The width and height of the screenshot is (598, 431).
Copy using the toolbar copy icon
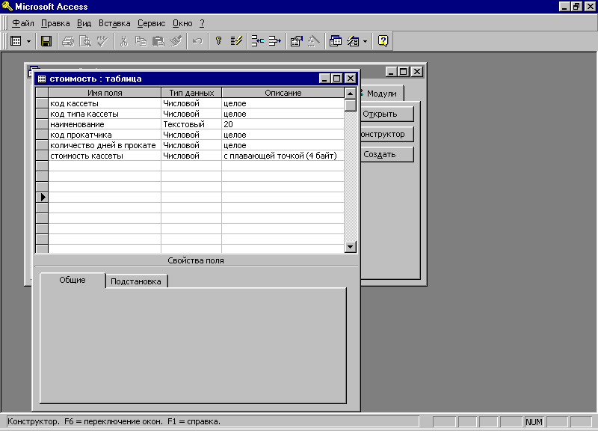(x=141, y=41)
